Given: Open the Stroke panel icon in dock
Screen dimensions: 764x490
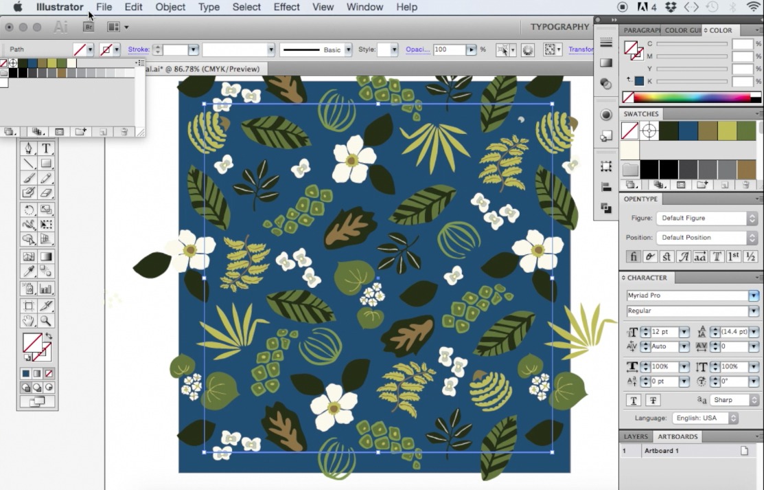Looking at the screenshot, I should click(606, 43).
